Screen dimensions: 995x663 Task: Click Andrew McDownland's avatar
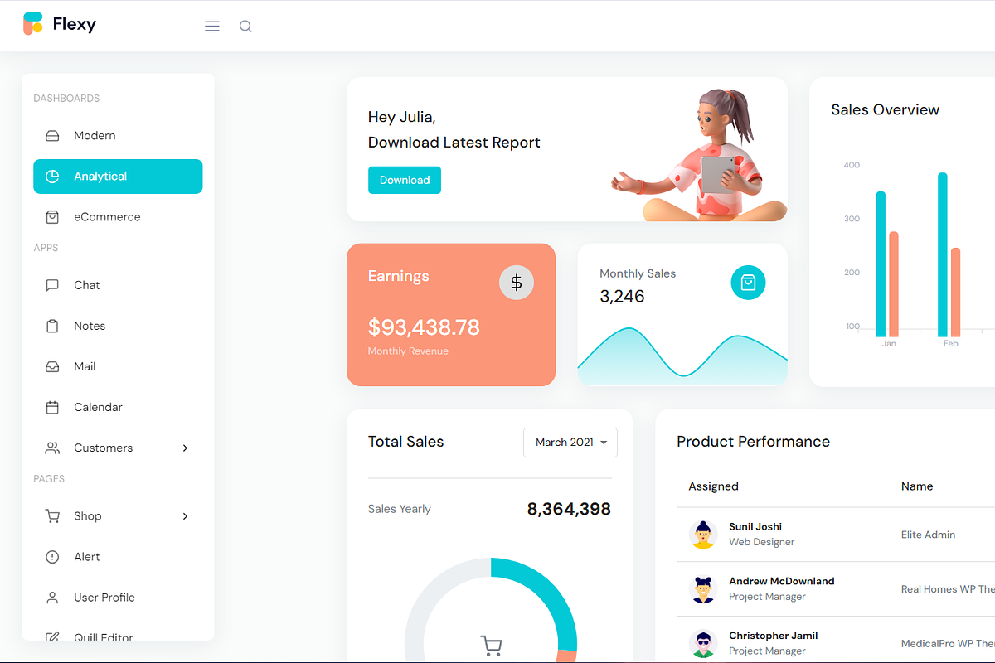[703, 589]
